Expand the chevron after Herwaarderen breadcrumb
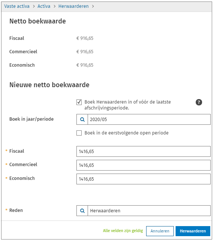The height and width of the screenshot is (241, 214). tap(93, 6)
